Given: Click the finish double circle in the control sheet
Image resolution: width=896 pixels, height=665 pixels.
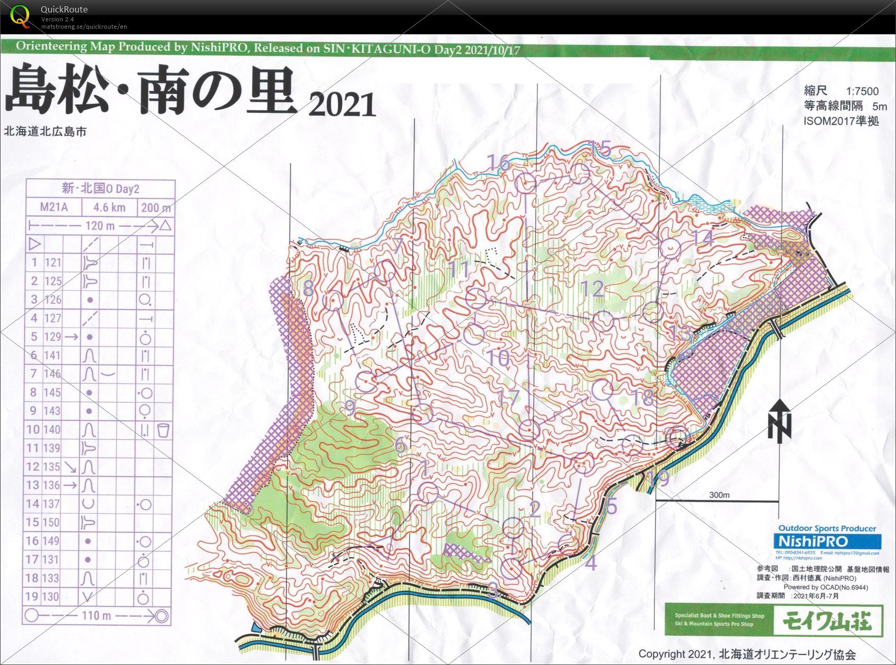Looking at the screenshot, I should click(x=163, y=615).
